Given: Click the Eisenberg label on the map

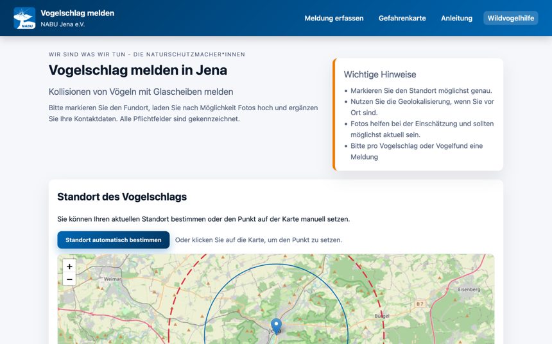Looking at the screenshot, I should coord(469,290).
